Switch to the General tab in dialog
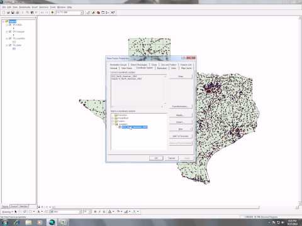 click(113, 68)
